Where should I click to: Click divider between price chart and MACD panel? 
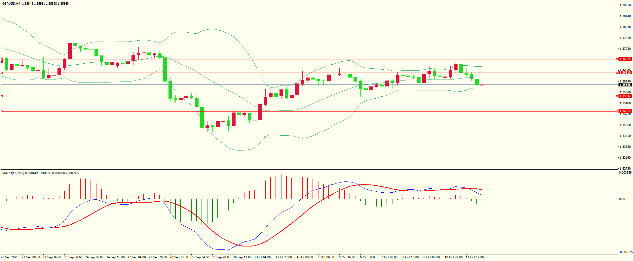pyautogui.click(x=309, y=170)
